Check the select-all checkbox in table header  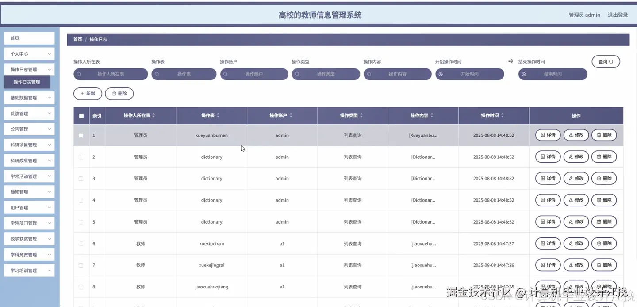pyautogui.click(x=81, y=116)
